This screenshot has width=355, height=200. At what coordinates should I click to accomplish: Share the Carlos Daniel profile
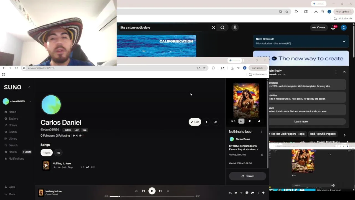coord(215,122)
